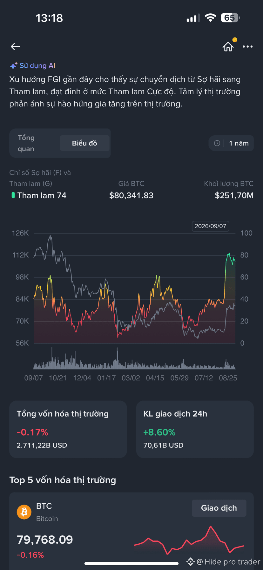Tap the clock icon in time range selector
The image size is (263, 570).
coord(217,143)
